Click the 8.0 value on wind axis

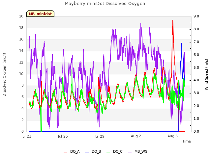196,29
